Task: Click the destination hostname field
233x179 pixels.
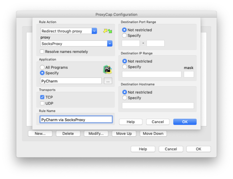Action: (158, 106)
